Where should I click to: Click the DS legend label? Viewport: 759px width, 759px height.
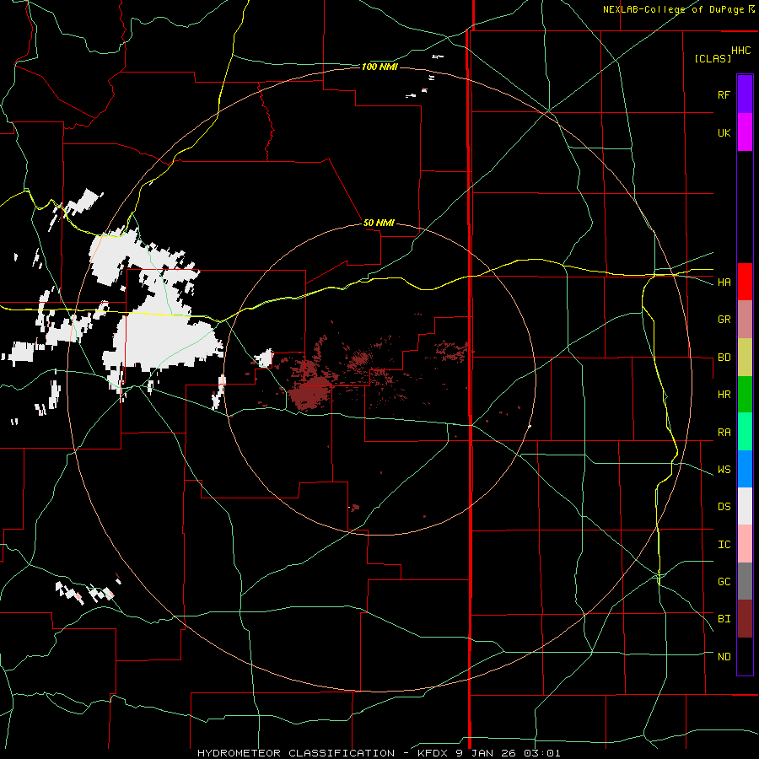[724, 507]
